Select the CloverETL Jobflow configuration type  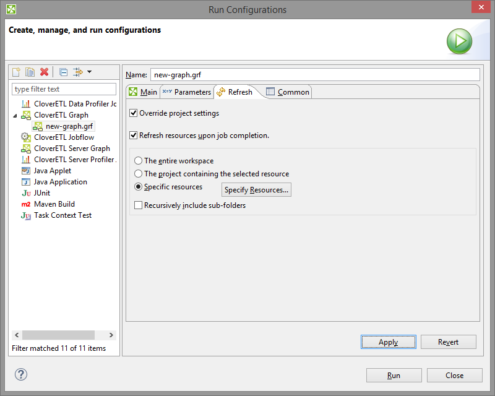64,137
